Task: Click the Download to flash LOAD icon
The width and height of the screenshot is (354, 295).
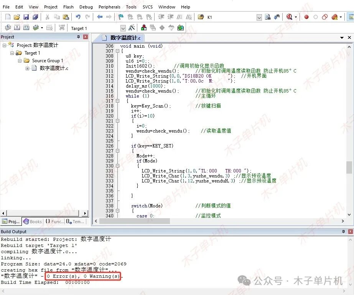Action: [62, 28]
